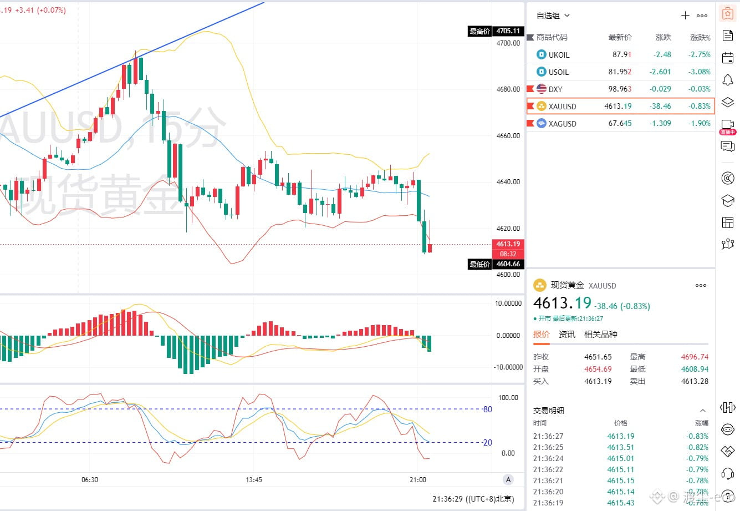Open the layers stack icon in sidebar
This screenshot has width=740, height=511.
[x=728, y=103]
